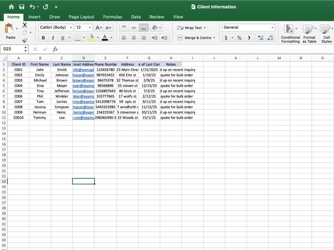Open John Smith's email link
The width and height of the screenshot is (334, 250).
coord(83,70)
